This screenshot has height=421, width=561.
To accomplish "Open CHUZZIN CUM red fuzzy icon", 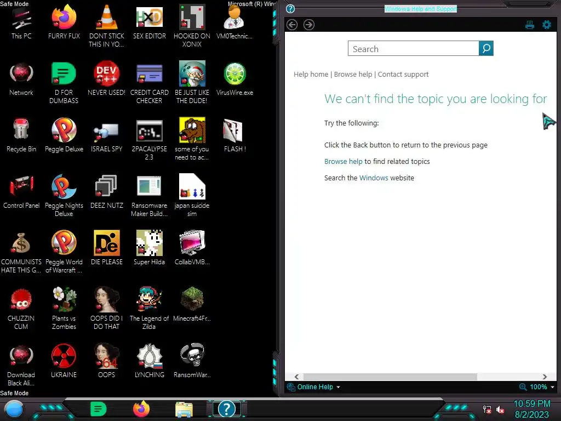I will pyautogui.click(x=21, y=309).
